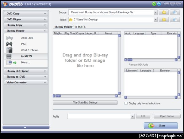Image resolution: width=184 pixels, height=139 pixels.
Task: Click the Target path field
Action: coord(111,20)
